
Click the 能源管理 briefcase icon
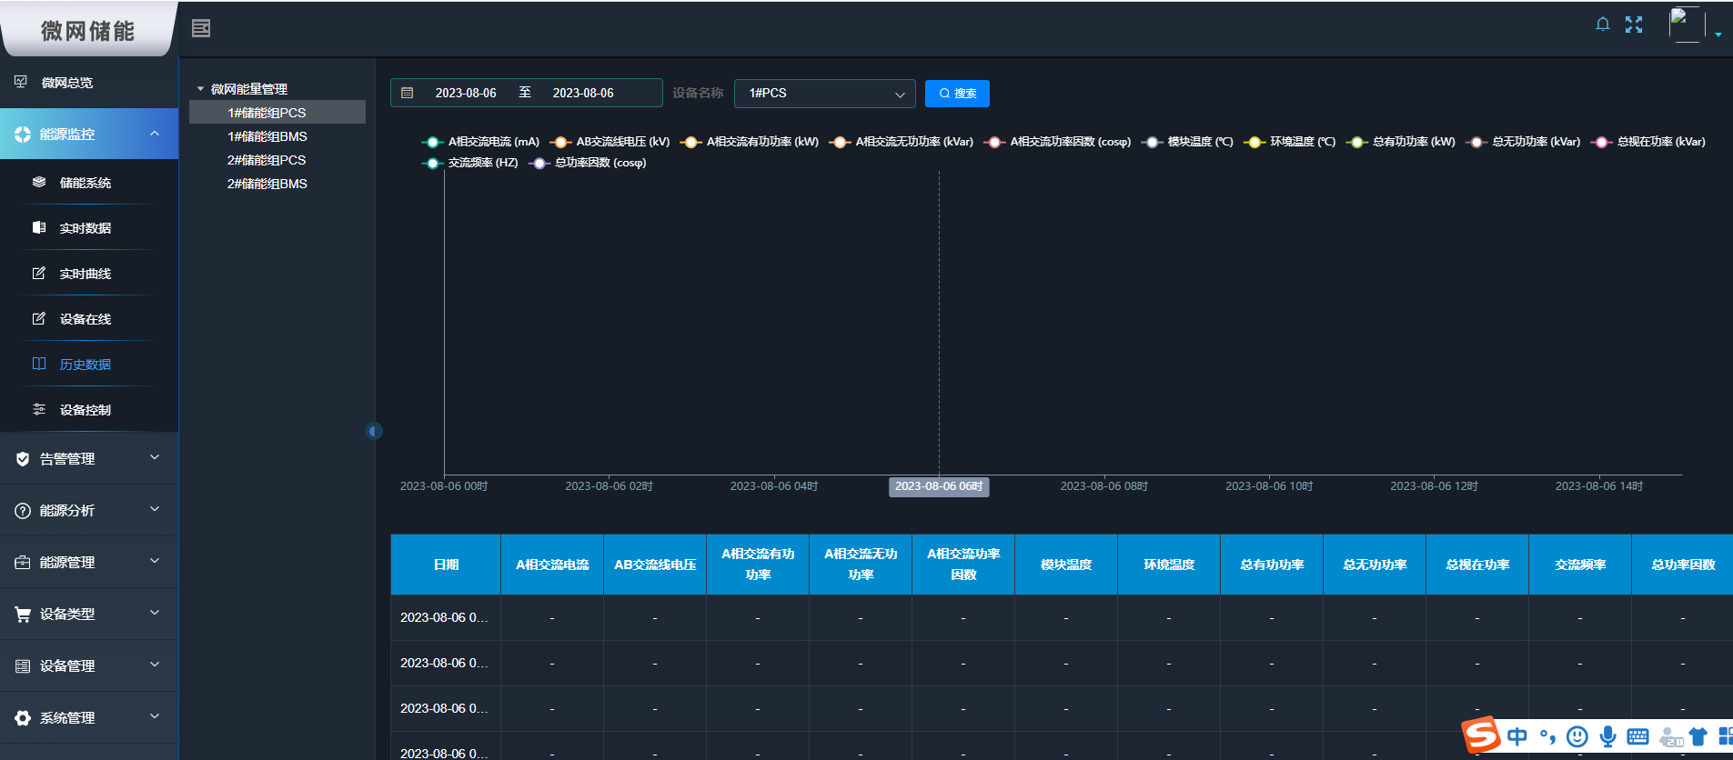point(23,563)
